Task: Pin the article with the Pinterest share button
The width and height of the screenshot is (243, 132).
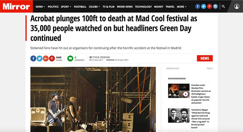Action: (x=52, y=59)
